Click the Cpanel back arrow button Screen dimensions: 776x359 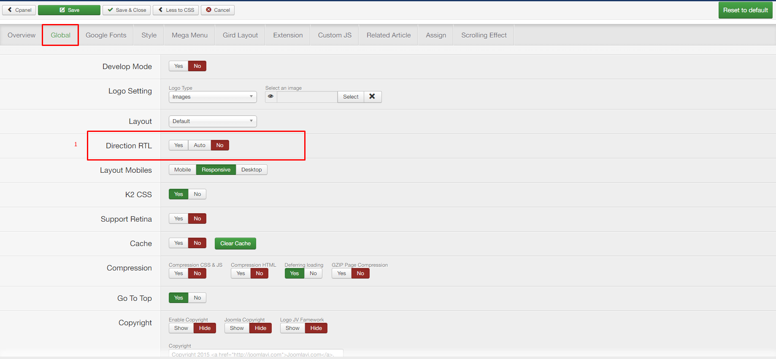[19, 10]
